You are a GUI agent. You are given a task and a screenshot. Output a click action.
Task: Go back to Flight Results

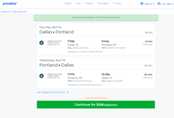(14, 12)
